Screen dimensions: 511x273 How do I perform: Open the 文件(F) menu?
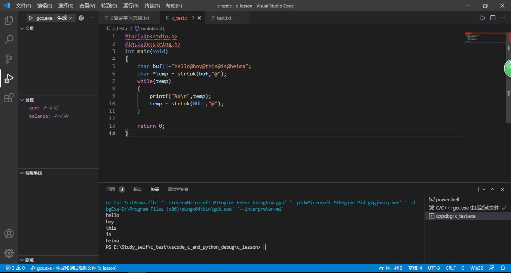(24, 6)
